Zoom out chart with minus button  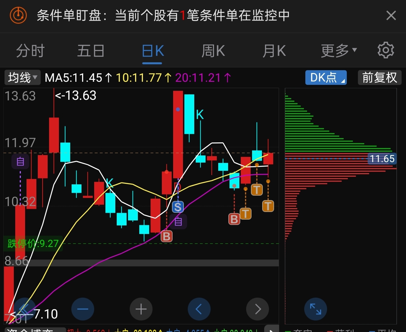pyautogui.click(x=83, y=309)
